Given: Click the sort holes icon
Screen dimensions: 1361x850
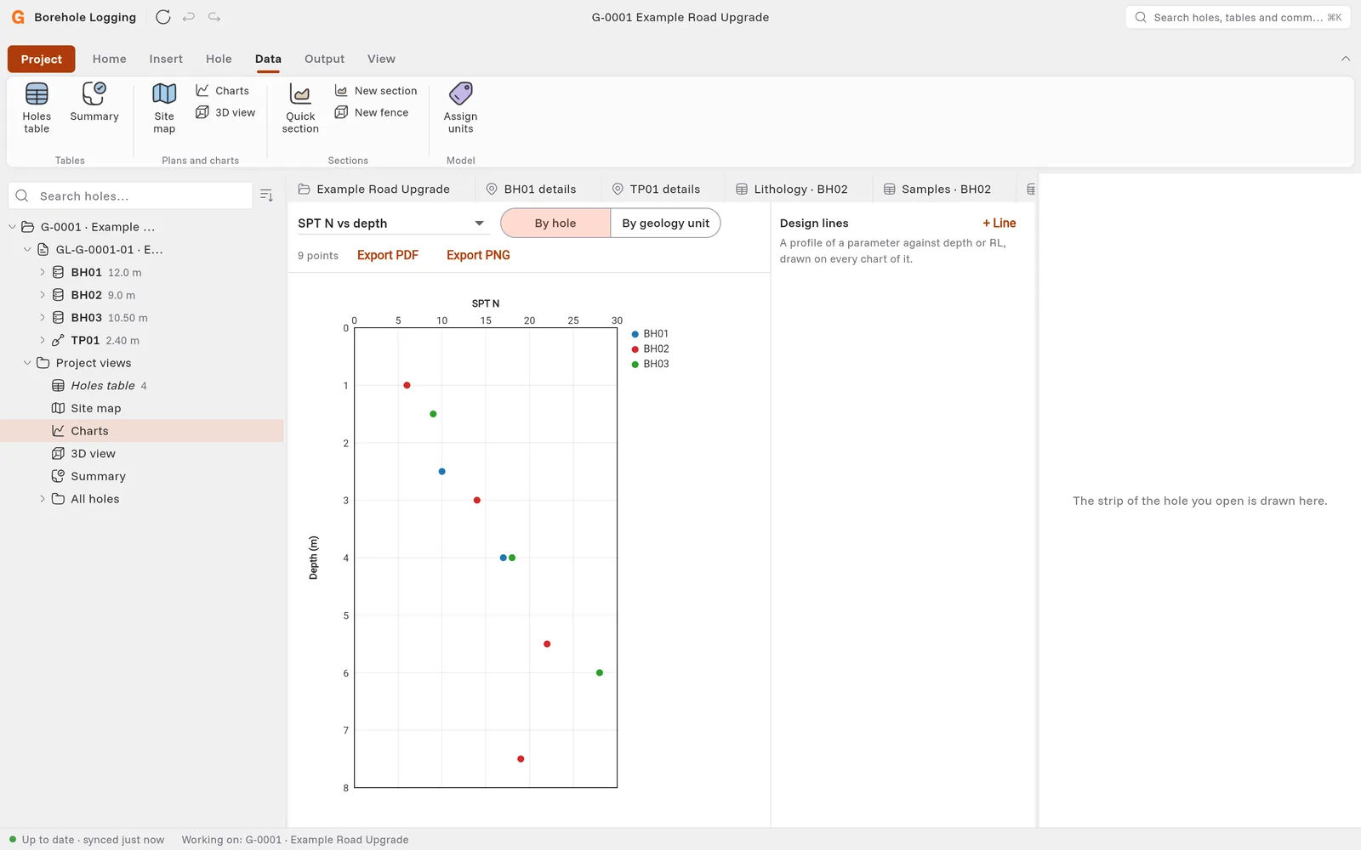Looking at the screenshot, I should [266, 195].
